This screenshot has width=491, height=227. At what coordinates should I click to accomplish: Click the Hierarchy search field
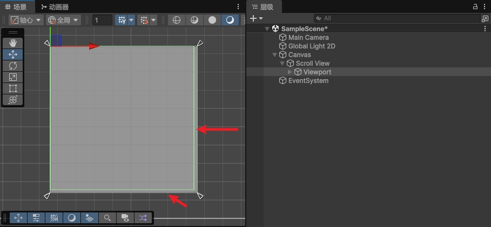pos(397,18)
